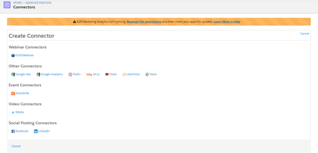318x153 pixels.
Task: Select the LinkedIn social posting connector
Action: click(x=44, y=131)
